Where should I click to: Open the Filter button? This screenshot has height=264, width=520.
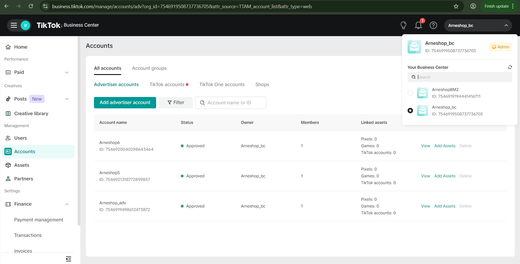176,103
